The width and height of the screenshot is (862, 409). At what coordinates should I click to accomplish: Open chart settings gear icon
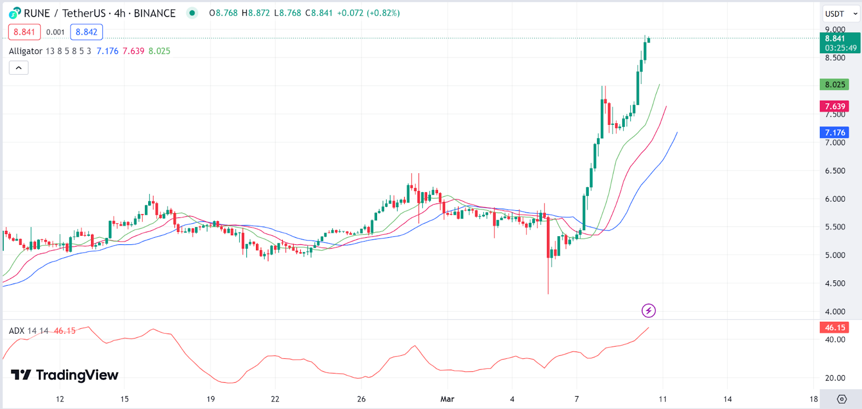(842, 399)
